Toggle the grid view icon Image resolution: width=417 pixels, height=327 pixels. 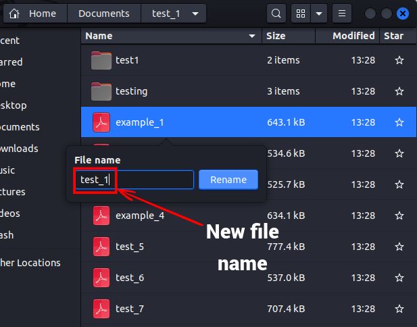pos(301,14)
